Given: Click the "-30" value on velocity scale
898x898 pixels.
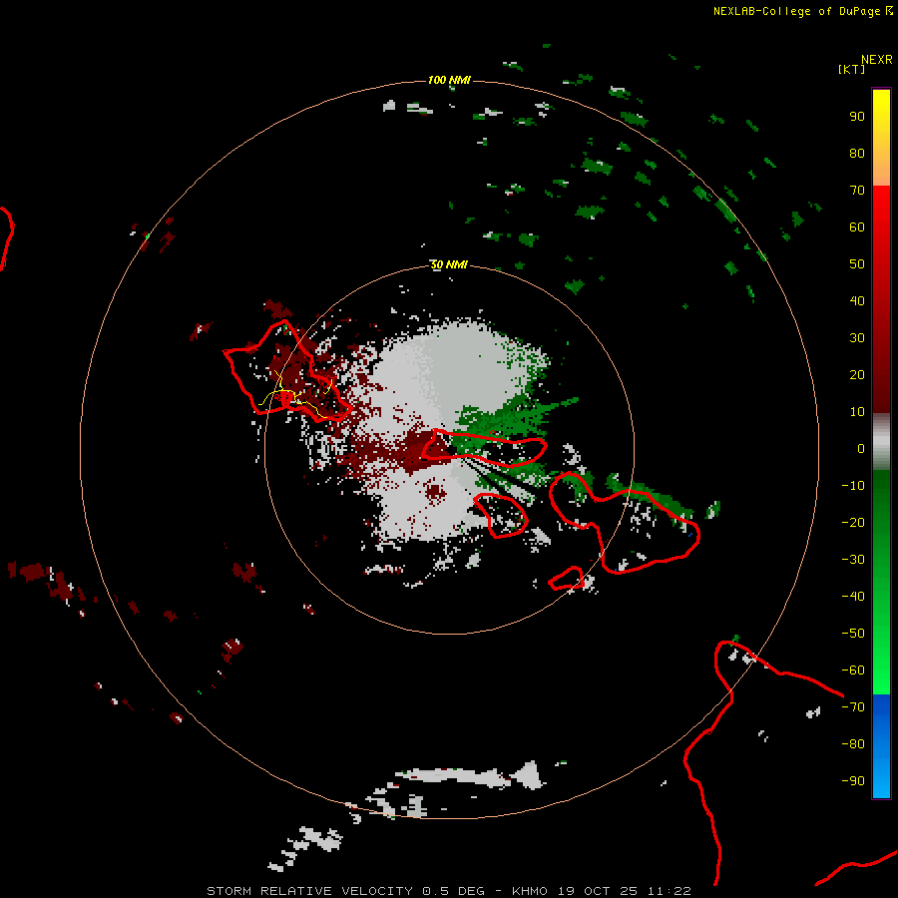Looking at the screenshot, I should click(x=853, y=560).
